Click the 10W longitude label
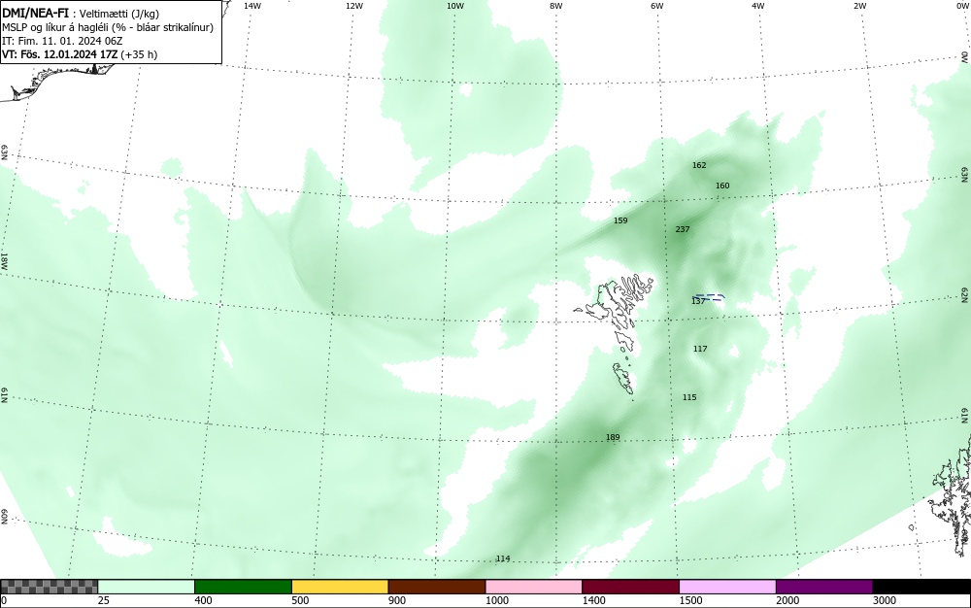 455,6
